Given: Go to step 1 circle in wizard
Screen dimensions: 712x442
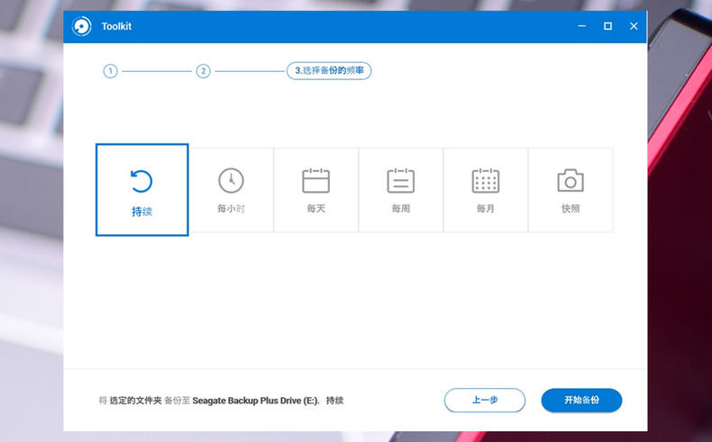Looking at the screenshot, I should pyautogui.click(x=110, y=71).
